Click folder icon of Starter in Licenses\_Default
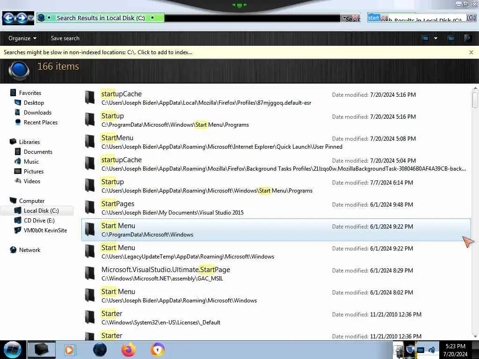This screenshot has height=359, width=479. pyautogui.click(x=90, y=317)
